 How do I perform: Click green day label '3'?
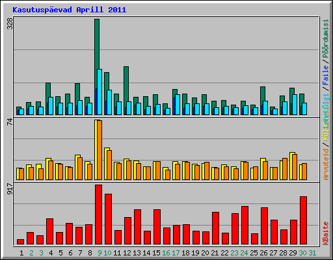pyautogui.click(x=41, y=253)
